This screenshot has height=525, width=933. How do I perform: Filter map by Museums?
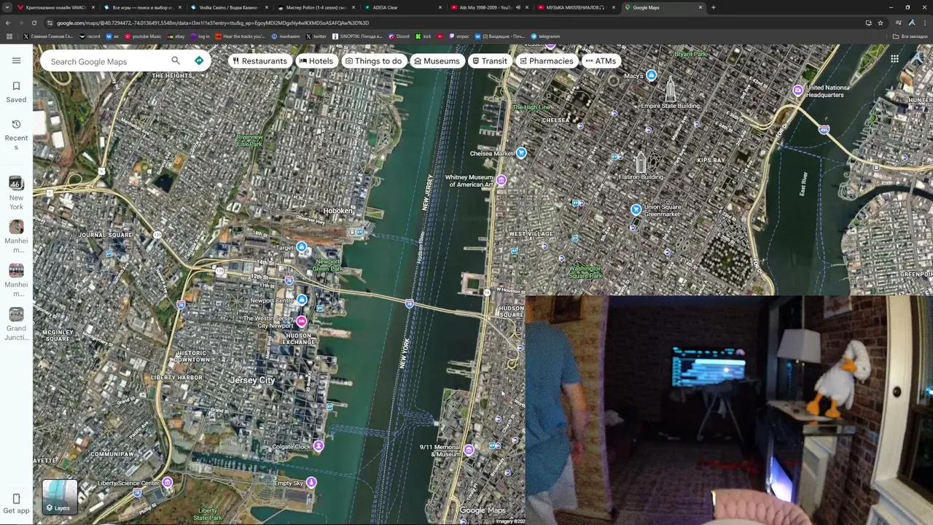pyautogui.click(x=437, y=61)
